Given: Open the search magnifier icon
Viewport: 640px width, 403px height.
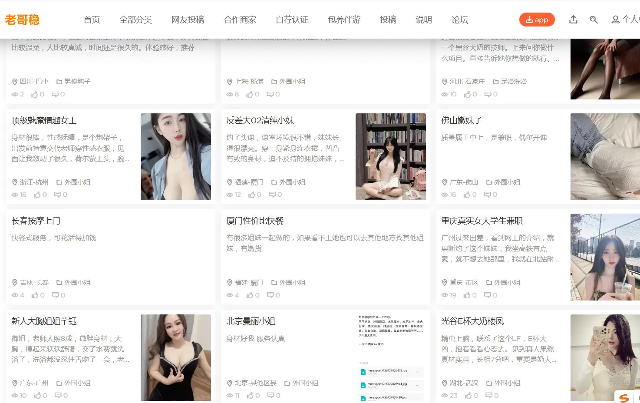Looking at the screenshot, I should point(594,20).
